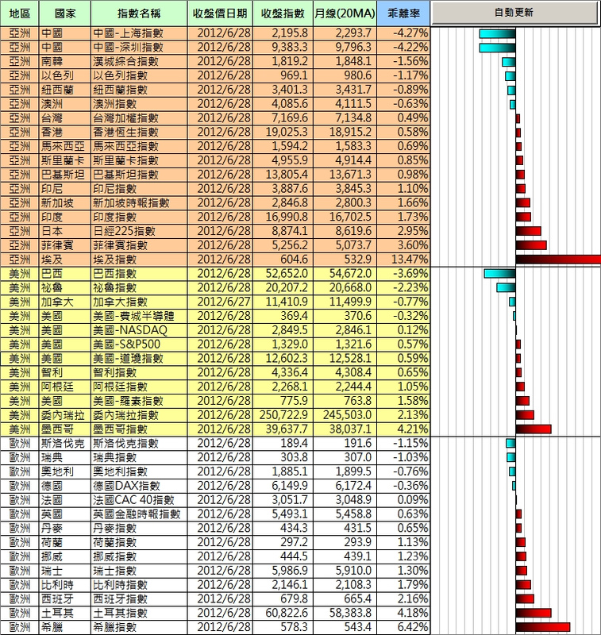Click the 19,025.3 closing value
This screenshot has height=635, width=601.
click(283, 132)
